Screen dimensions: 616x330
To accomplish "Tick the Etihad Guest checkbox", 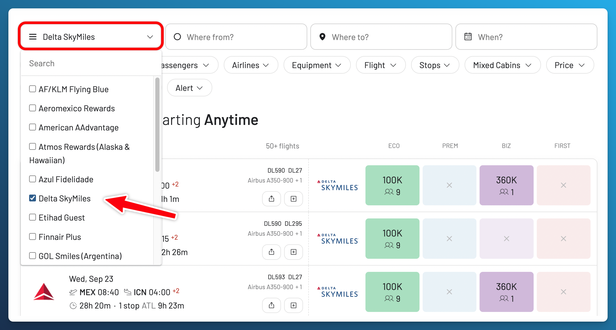I will pyautogui.click(x=33, y=217).
